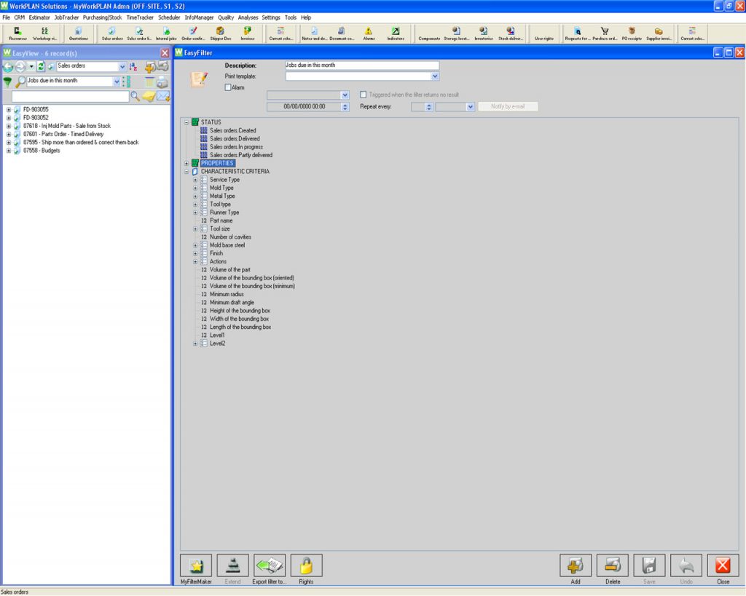Screen dimensions: 746x596
Task: Open the JobTracker menu
Action: click(66, 17)
